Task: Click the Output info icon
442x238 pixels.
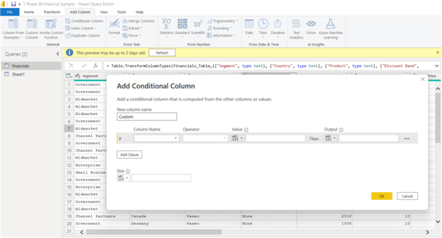Action: (x=341, y=130)
